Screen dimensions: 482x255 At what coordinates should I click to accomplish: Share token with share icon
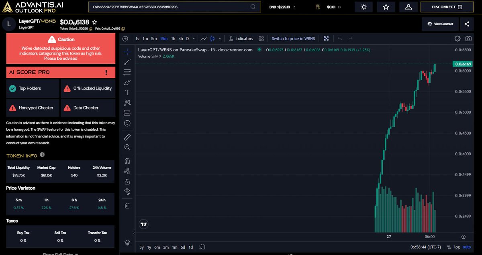click(x=467, y=24)
